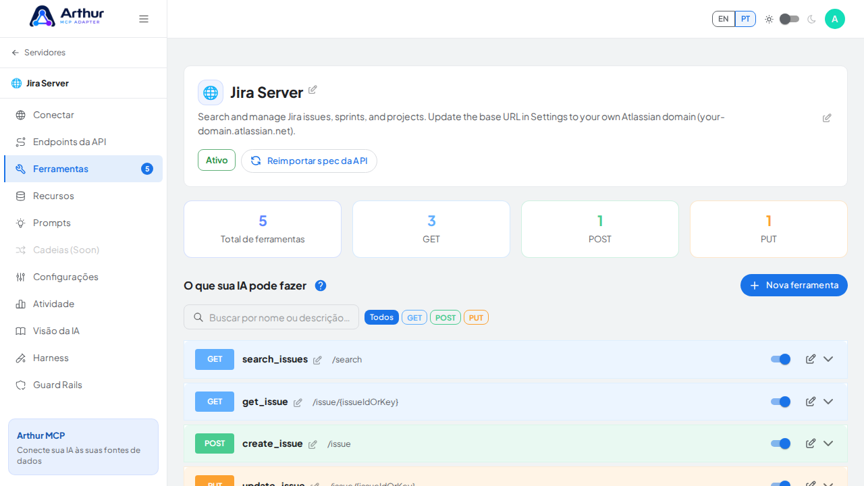The width and height of the screenshot is (864, 486).
Task: Toggle dark mode switch
Action: 789,19
